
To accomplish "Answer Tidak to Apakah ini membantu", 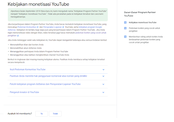I will click(55, 114).
